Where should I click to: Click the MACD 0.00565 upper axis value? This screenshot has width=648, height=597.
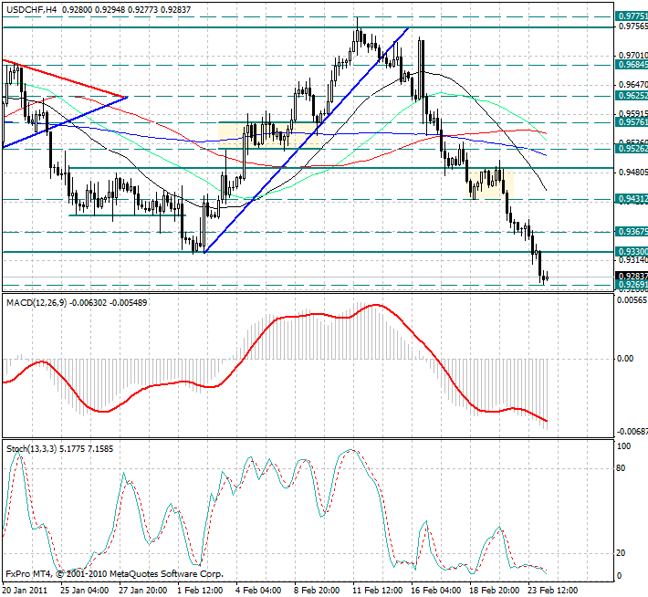point(632,300)
